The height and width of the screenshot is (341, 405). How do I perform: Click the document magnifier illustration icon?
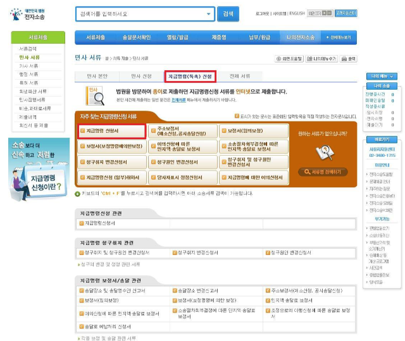click(325, 152)
